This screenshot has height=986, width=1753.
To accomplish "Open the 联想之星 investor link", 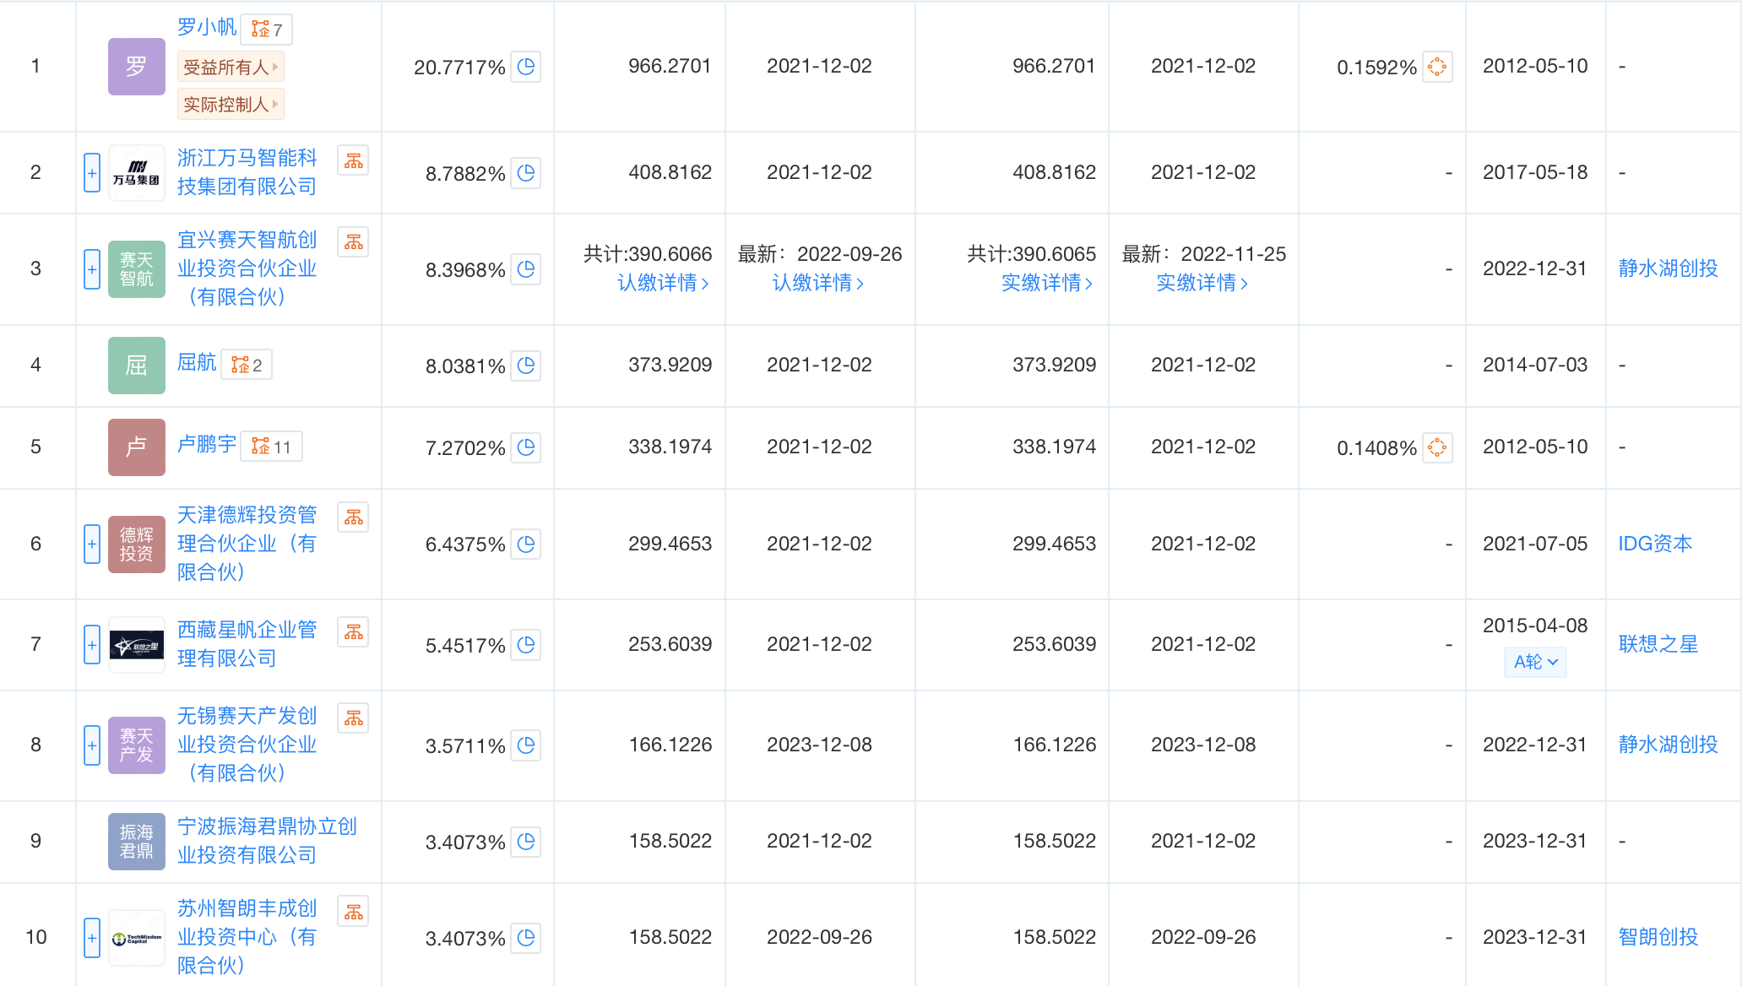I will pyautogui.click(x=1658, y=644).
